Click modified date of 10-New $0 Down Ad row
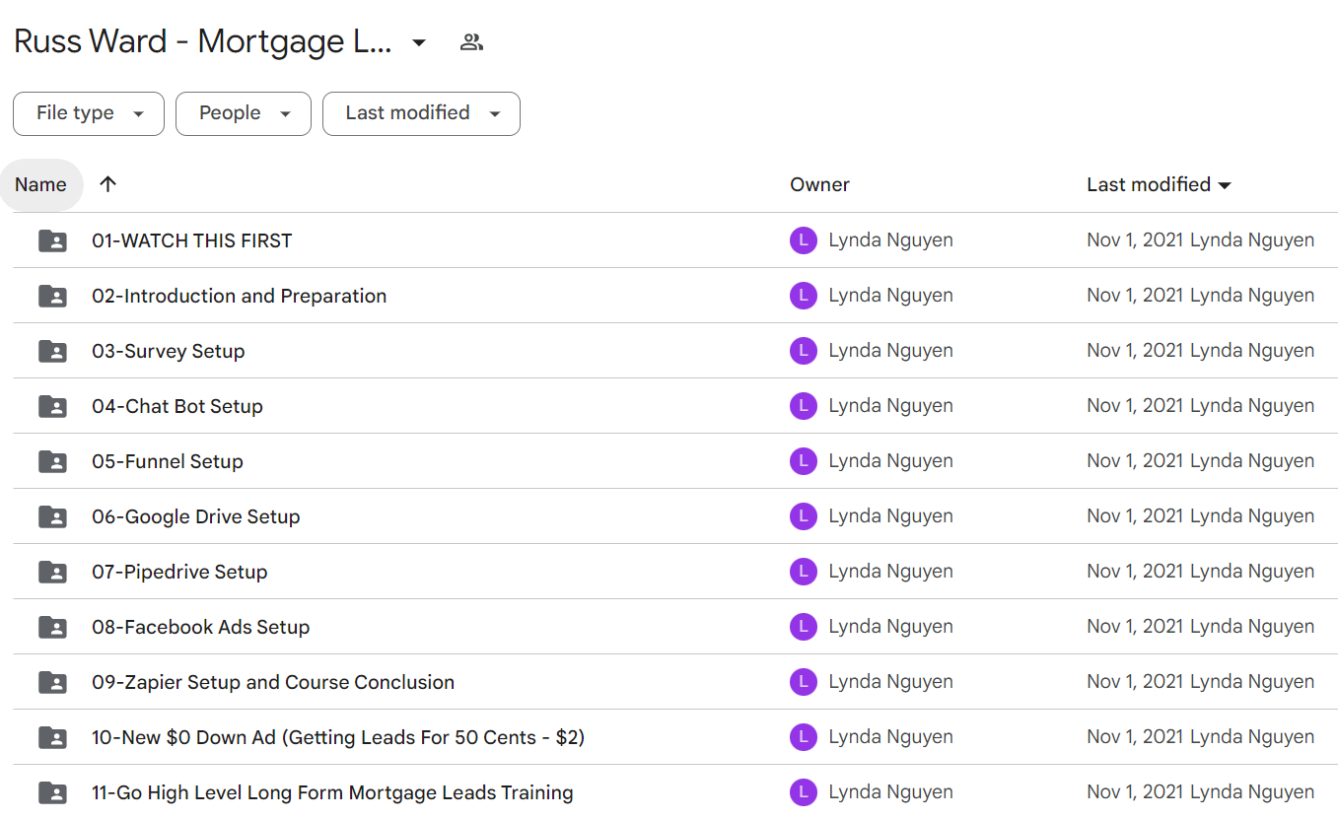Screen dimensions: 1338x819 (x=1200, y=737)
